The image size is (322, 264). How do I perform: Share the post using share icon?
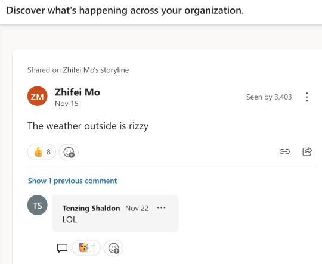click(307, 151)
